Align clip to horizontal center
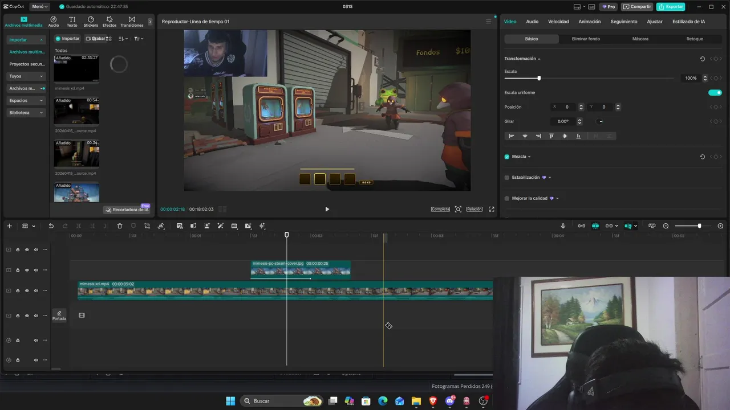The image size is (730, 410). coord(525,136)
